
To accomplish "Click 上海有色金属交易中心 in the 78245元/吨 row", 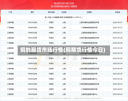I will pyautogui.click(x=89, y=79).
